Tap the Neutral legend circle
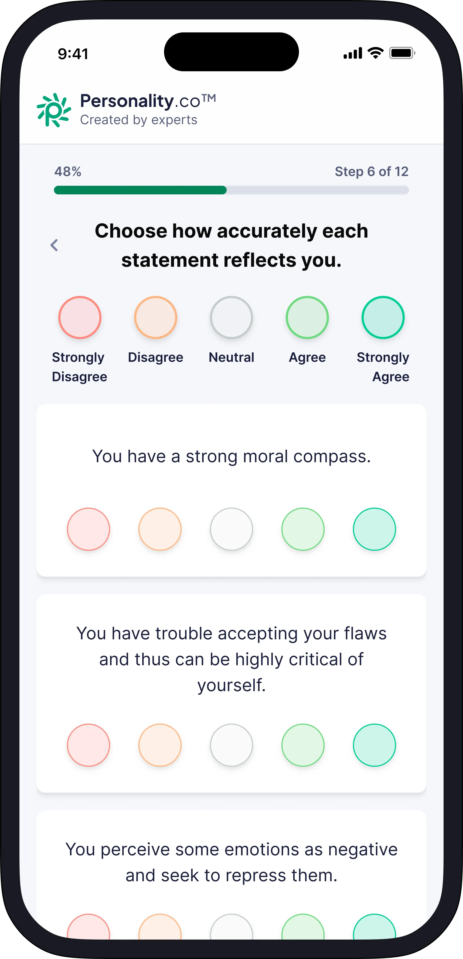Image resolution: width=463 pixels, height=959 pixels. (x=231, y=318)
